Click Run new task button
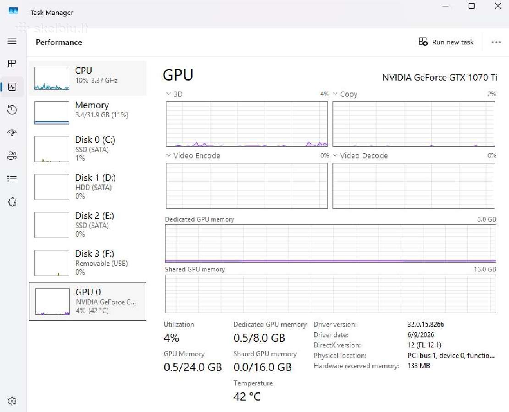The image size is (509, 412). tap(446, 42)
